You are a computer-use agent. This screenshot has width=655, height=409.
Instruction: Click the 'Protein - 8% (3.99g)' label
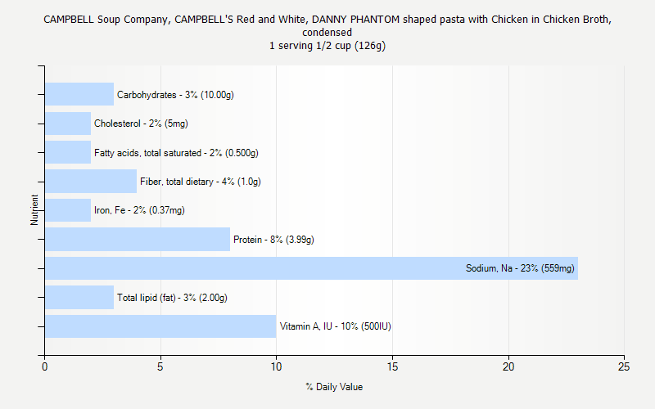pos(273,240)
